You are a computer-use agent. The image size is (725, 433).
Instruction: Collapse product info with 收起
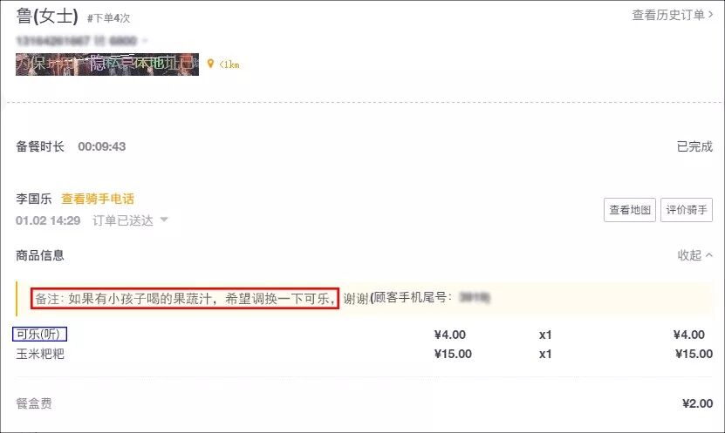click(x=689, y=254)
